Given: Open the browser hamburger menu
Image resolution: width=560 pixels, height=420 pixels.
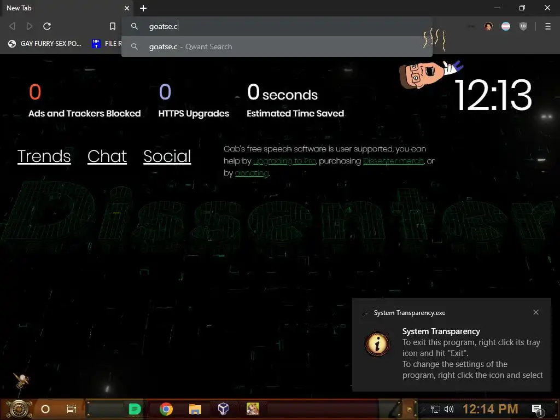Looking at the screenshot, I should [x=548, y=26].
